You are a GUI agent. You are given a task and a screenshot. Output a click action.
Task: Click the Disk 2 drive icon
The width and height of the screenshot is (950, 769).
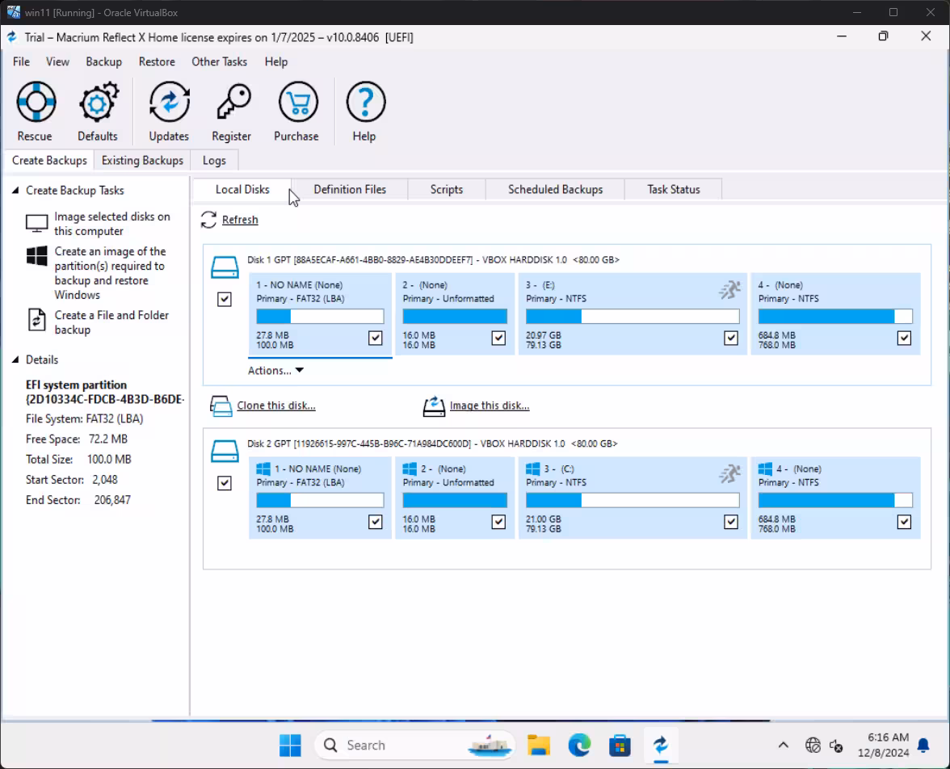(225, 451)
